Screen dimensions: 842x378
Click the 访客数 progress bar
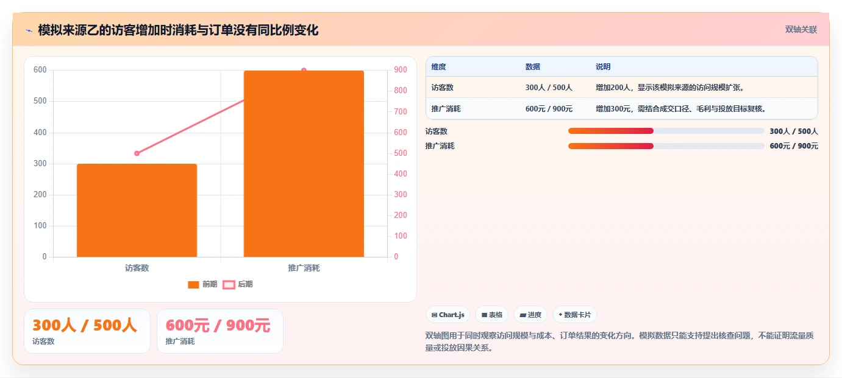[666, 131]
